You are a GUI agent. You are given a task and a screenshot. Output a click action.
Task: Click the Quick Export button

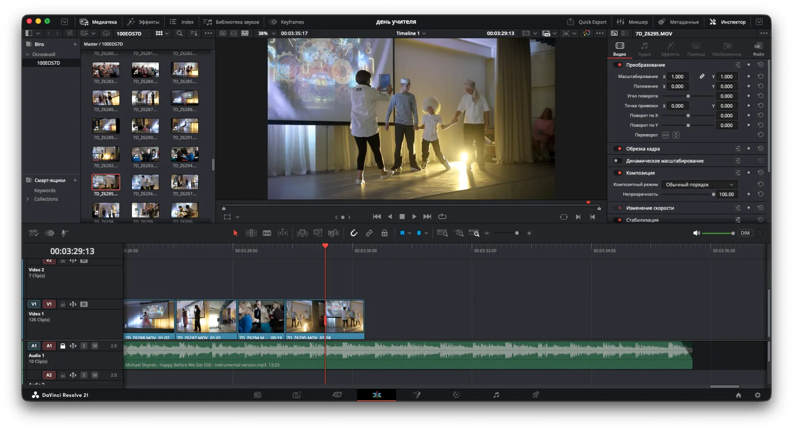(586, 22)
